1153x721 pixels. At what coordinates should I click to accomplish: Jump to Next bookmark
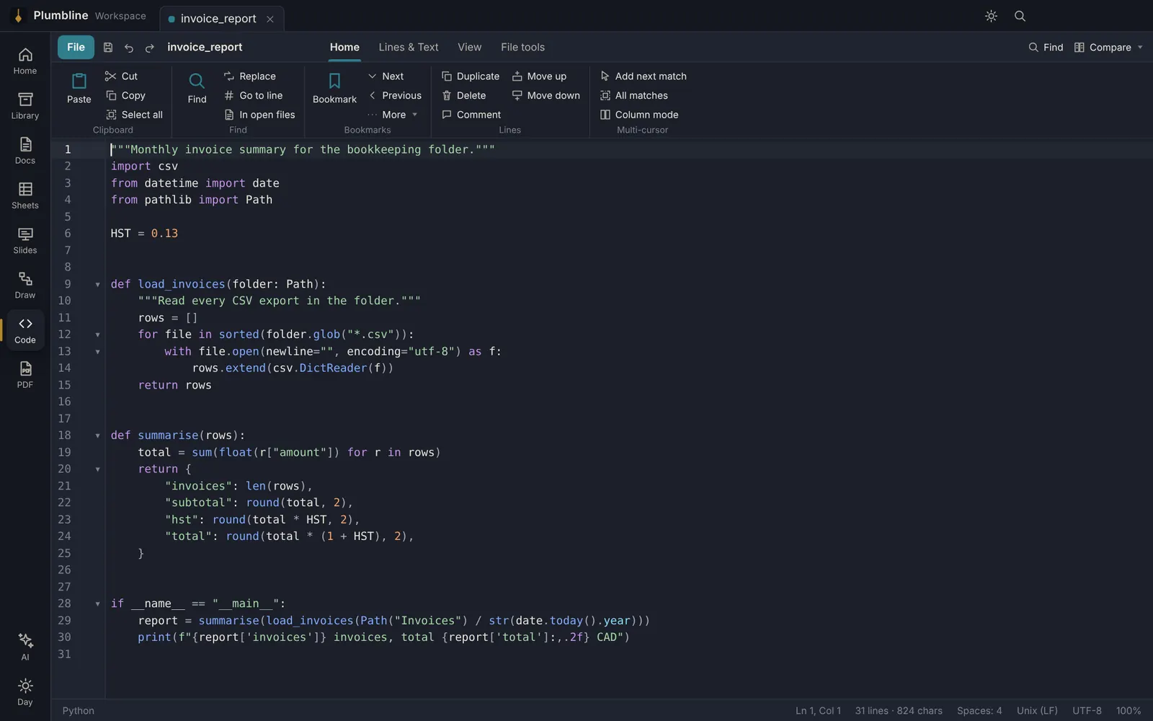[x=386, y=76]
